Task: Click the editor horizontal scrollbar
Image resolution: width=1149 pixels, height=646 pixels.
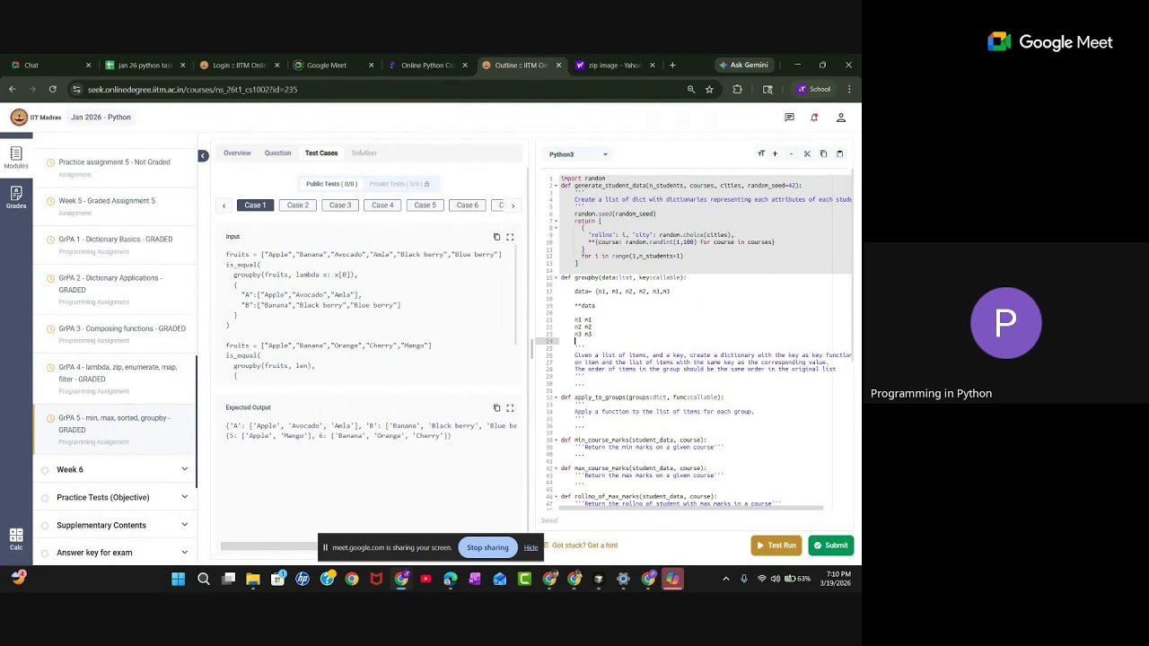Action: coord(691,508)
